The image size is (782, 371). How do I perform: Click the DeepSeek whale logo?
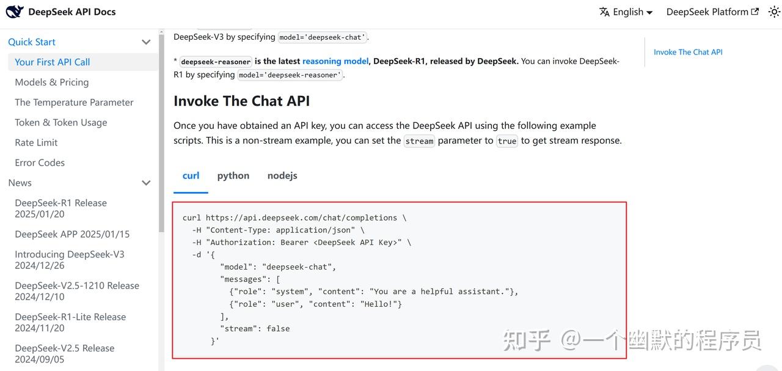[x=15, y=11]
